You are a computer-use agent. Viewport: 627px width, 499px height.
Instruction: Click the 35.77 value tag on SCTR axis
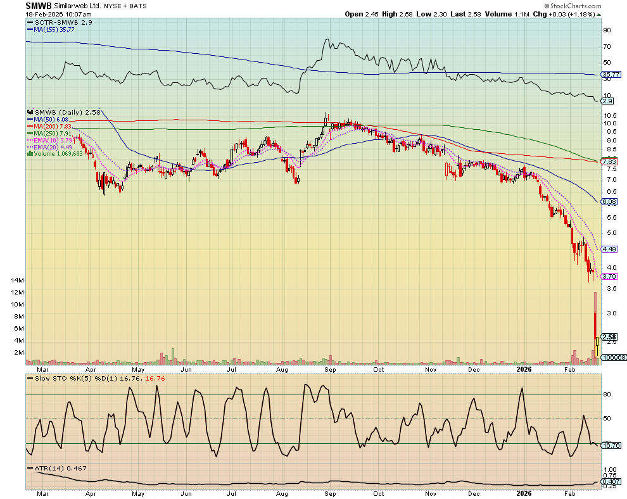[611, 74]
